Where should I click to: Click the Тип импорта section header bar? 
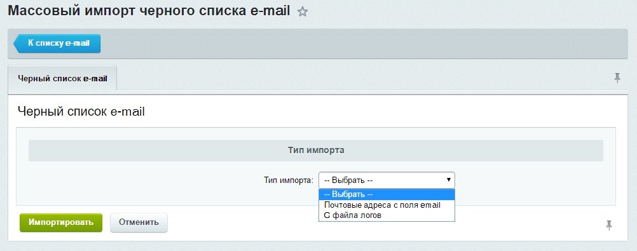(316, 150)
